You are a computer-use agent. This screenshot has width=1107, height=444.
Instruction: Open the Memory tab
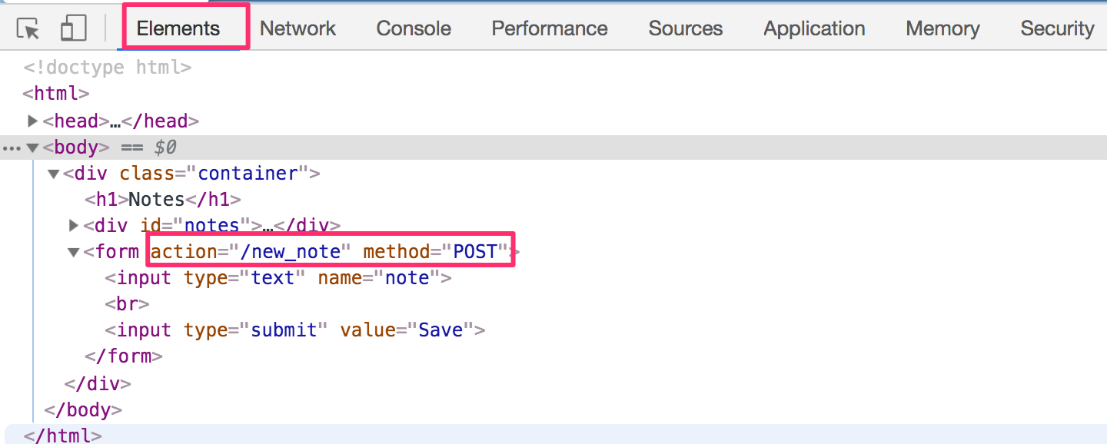coord(942,28)
